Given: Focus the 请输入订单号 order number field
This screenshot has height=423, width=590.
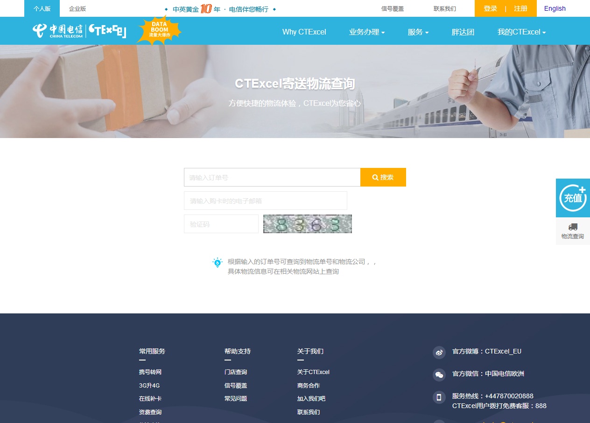Looking at the screenshot, I should (x=272, y=177).
